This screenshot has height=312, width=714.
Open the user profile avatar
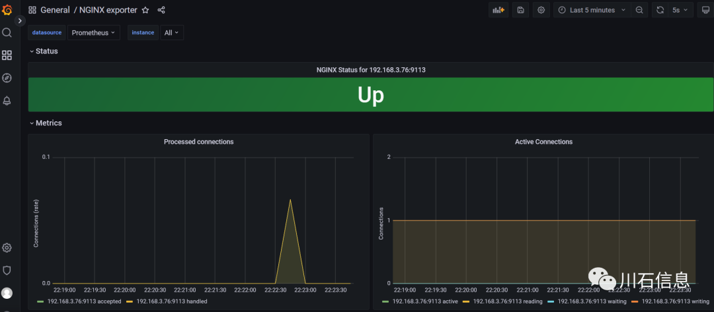[x=7, y=293]
